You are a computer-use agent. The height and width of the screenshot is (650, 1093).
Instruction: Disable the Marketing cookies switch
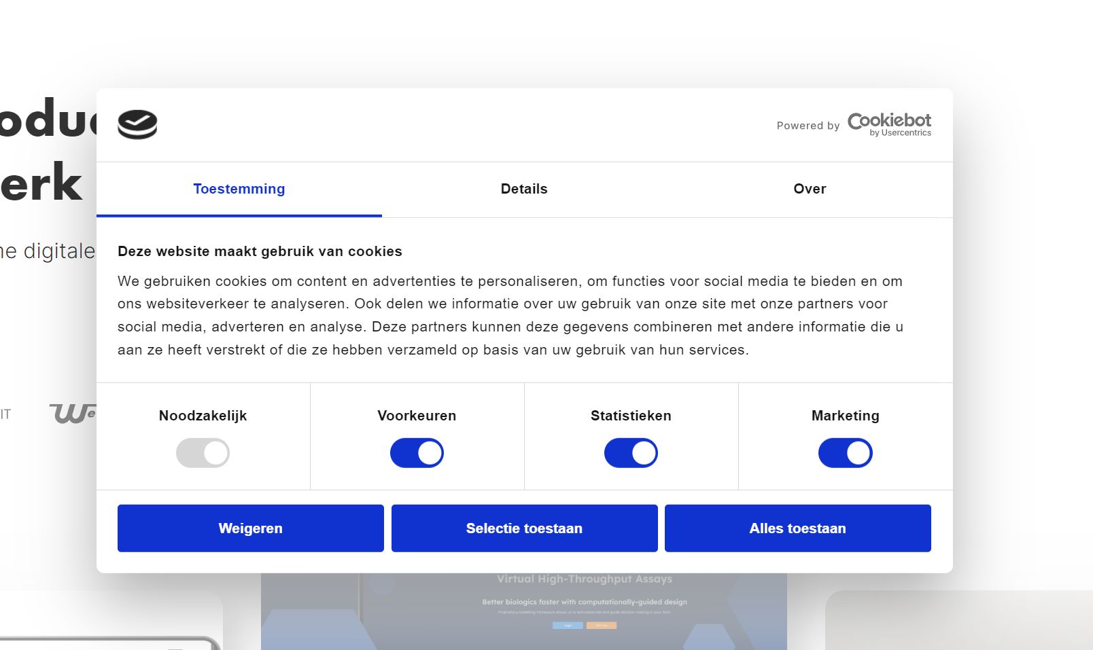click(845, 453)
